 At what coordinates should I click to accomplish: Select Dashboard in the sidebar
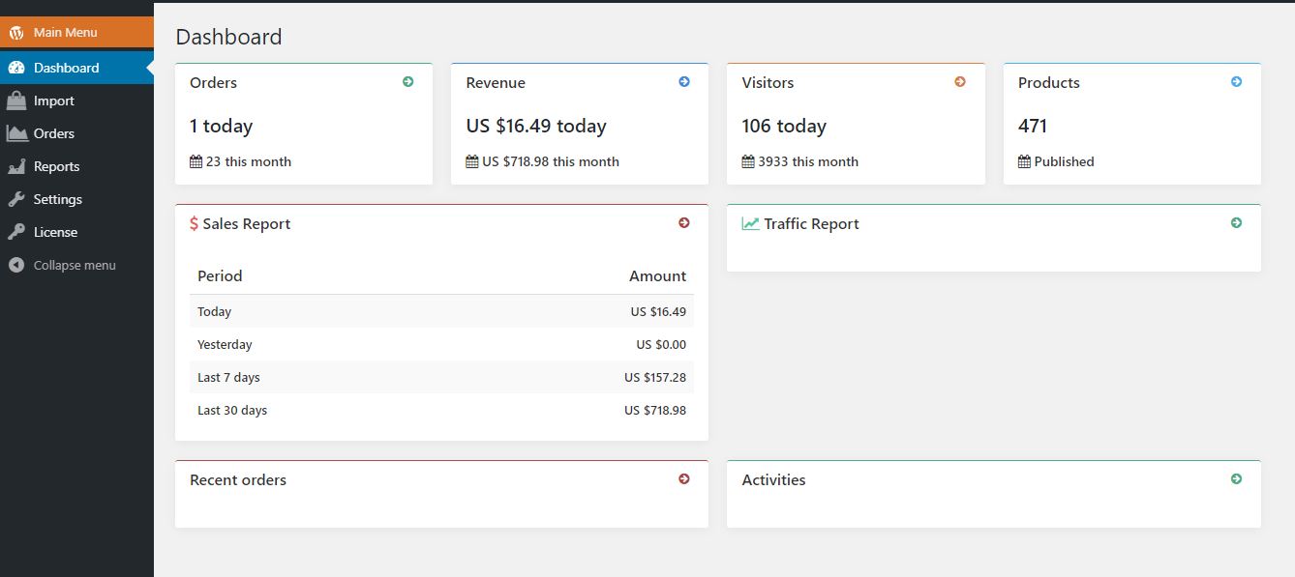66,68
